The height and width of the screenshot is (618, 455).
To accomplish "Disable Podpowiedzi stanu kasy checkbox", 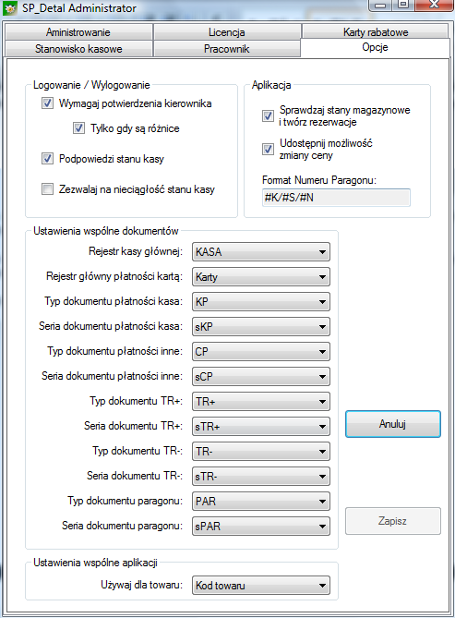I will 47,159.
